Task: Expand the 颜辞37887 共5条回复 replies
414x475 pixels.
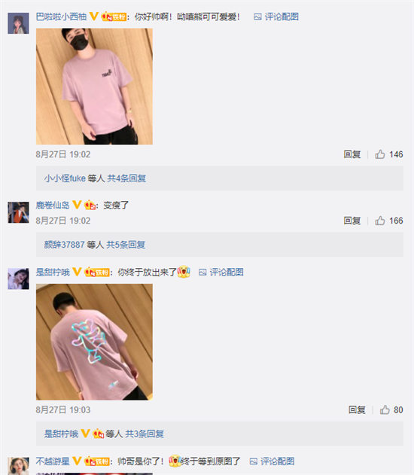Action: (95, 245)
